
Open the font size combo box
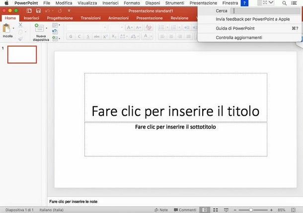[x=116, y=28]
